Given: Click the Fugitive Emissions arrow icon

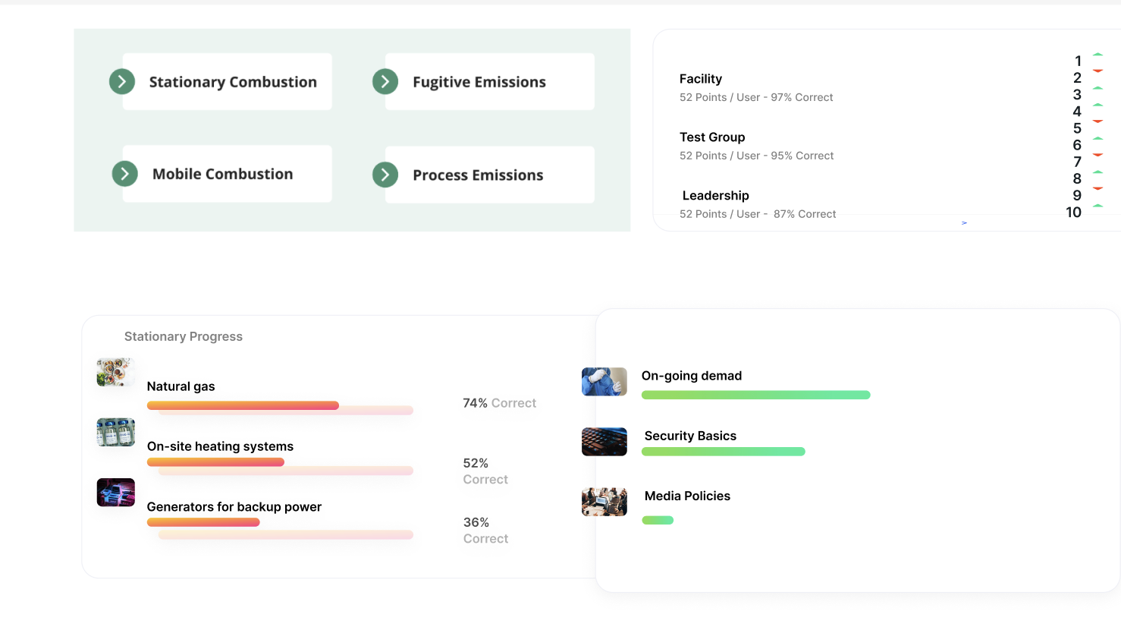Looking at the screenshot, I should point(385,81).
